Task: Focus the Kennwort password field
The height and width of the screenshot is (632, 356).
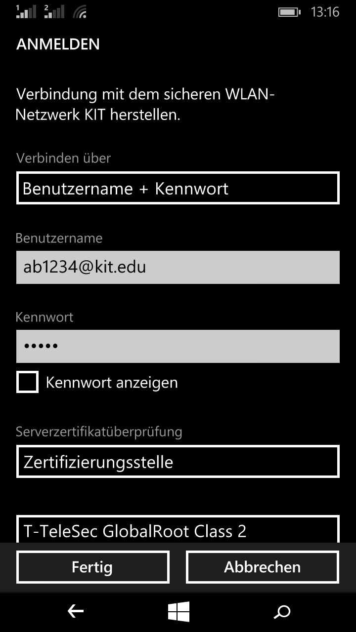Action: tap(178, 346)
